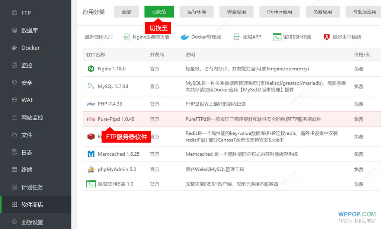Click the Docker whale icon in sidebar
The image size is (381, 229).
[15, 48]
